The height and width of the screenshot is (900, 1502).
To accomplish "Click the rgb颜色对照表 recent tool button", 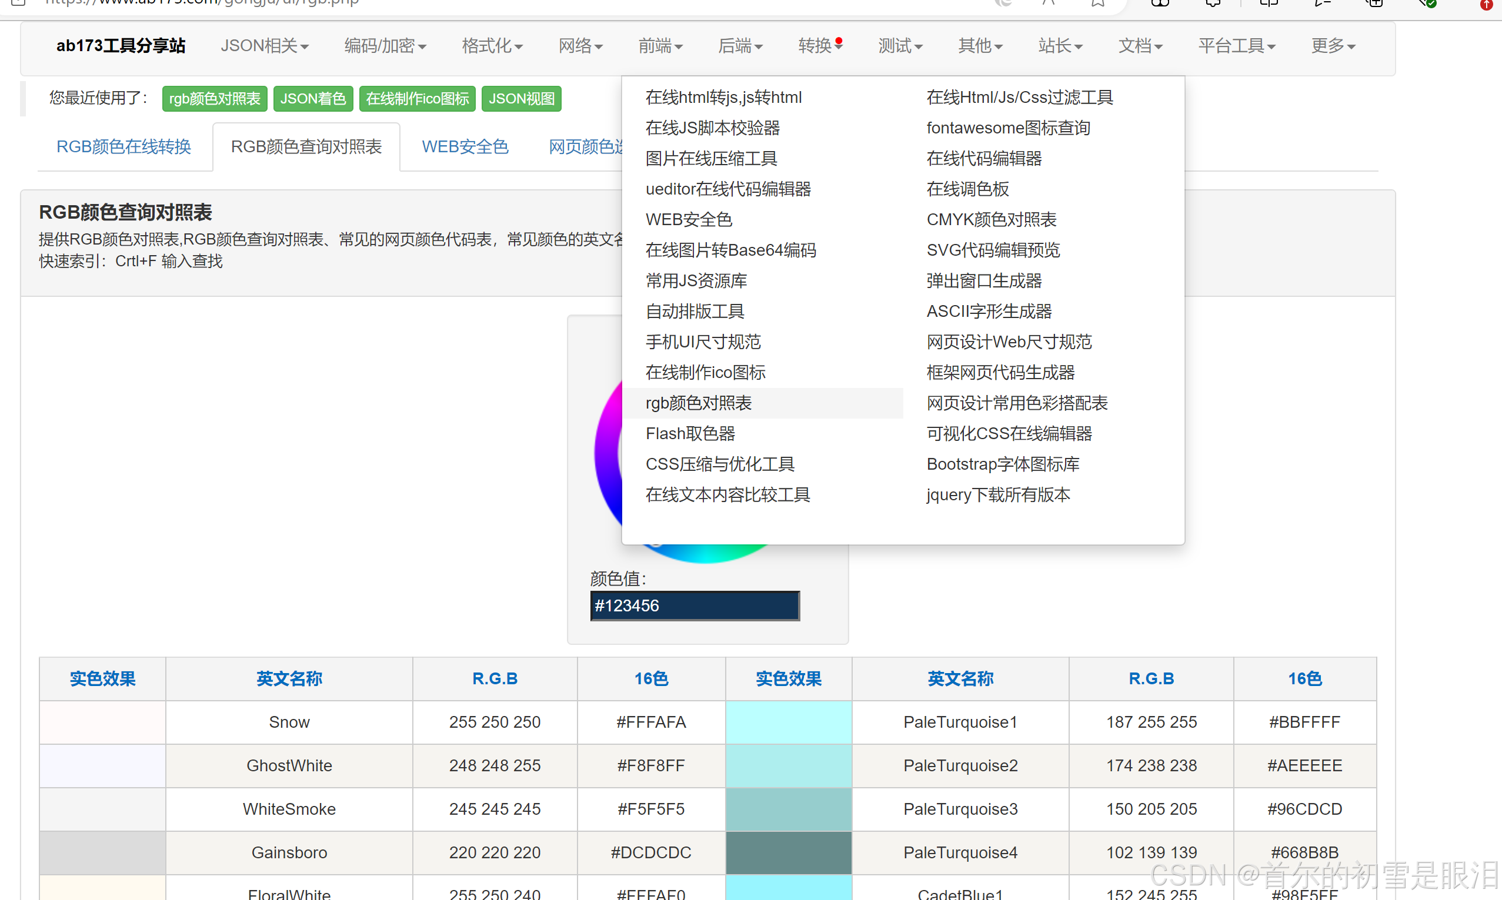I will coord(215,98).
